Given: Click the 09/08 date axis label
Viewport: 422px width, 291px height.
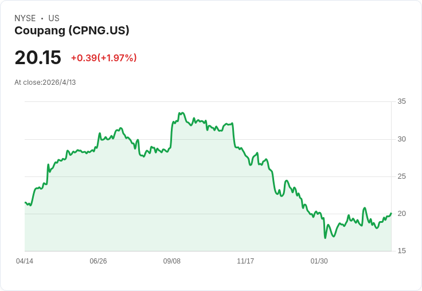Looking at the screenshot, I should [x=172, y=261].
